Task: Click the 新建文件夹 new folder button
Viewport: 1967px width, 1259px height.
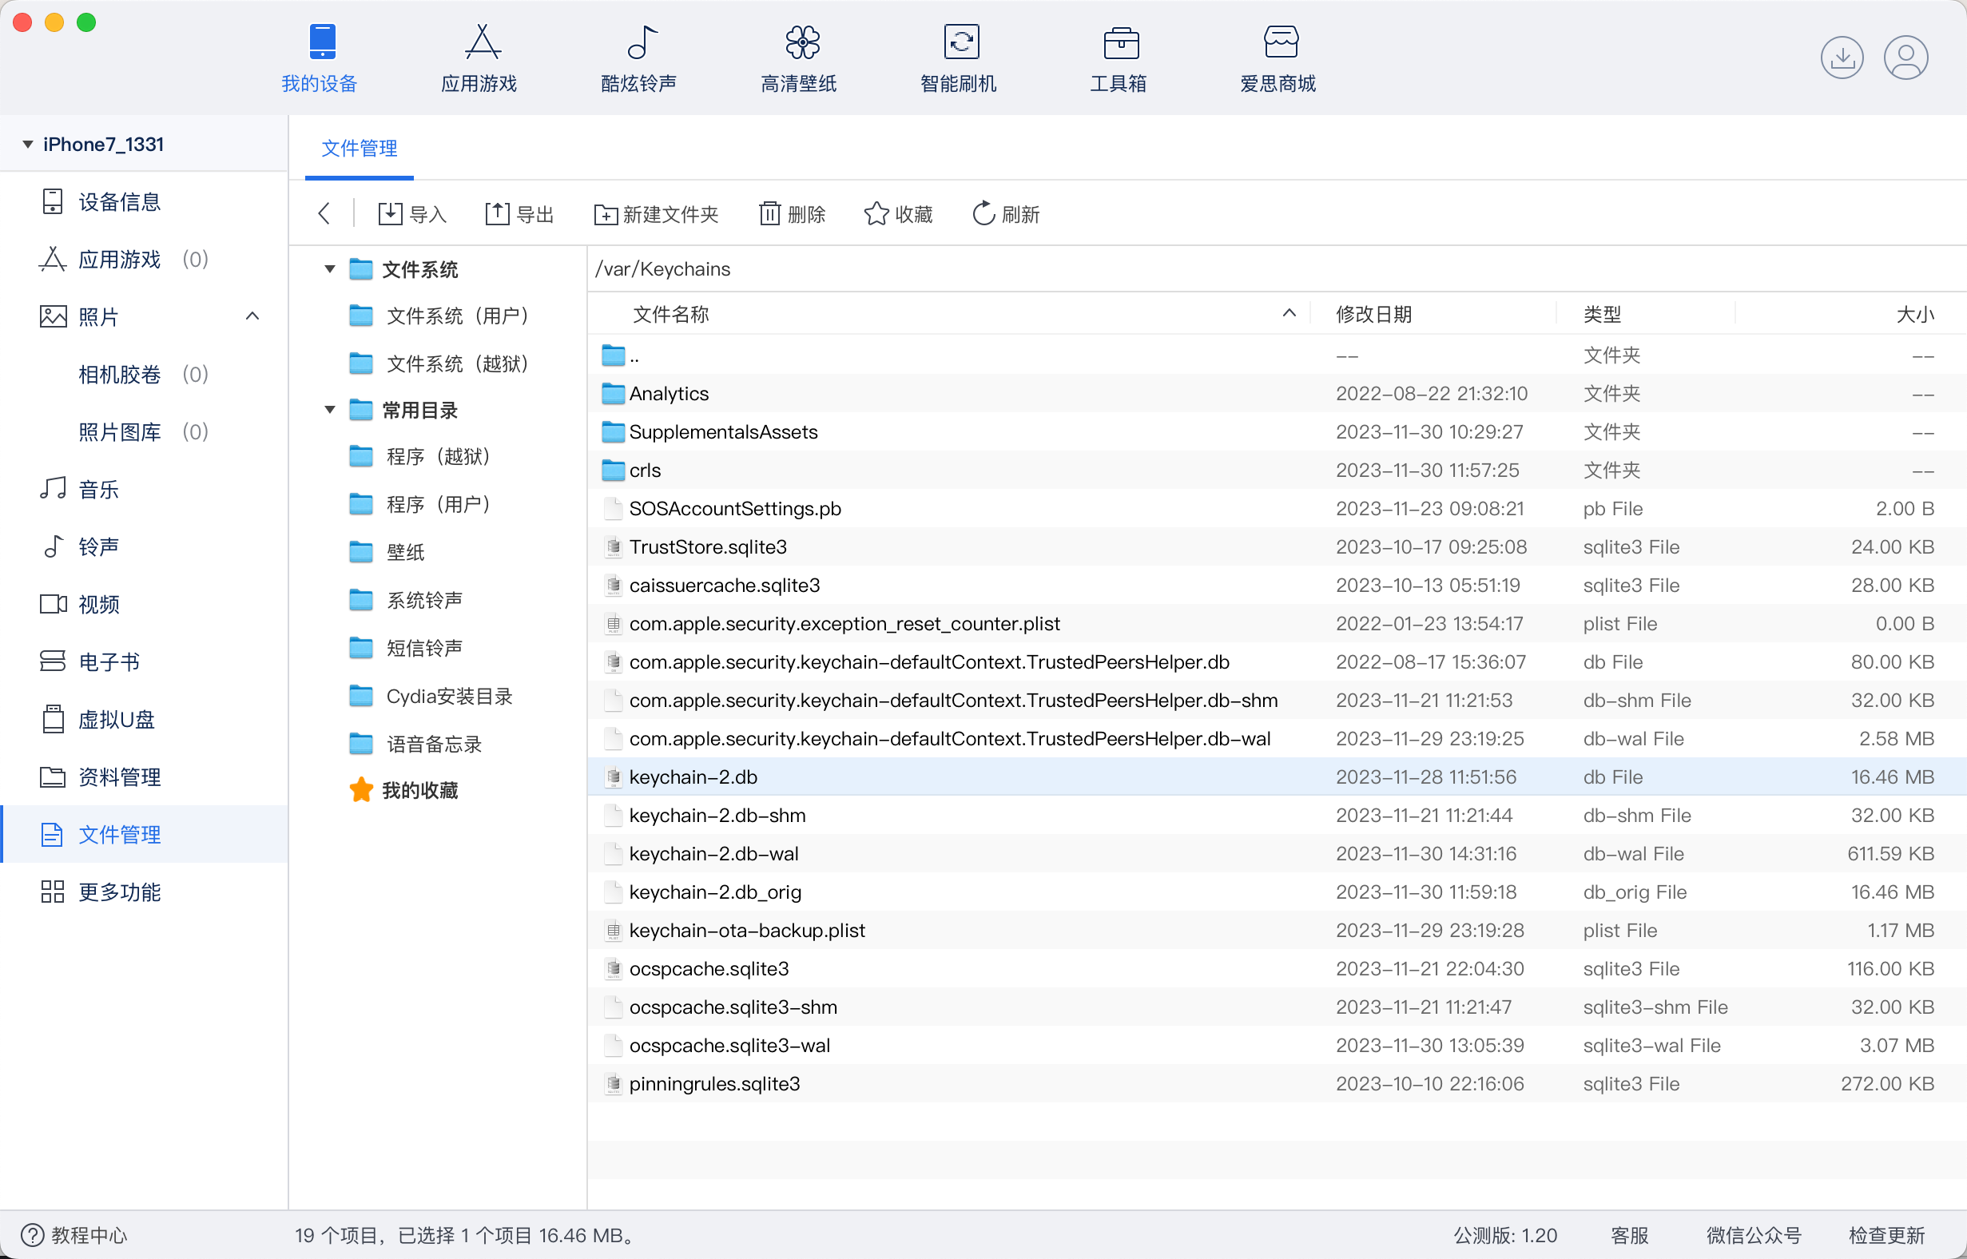Action: pyautogui.click(x=657, y=214)
